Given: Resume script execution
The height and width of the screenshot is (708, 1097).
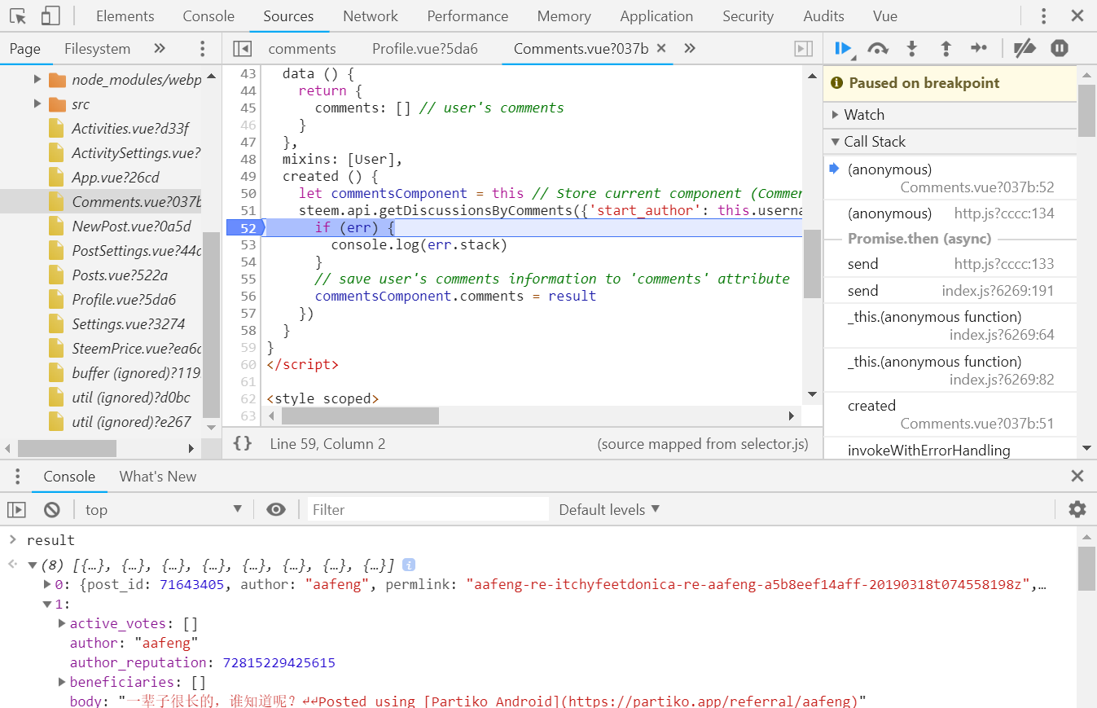Looking at the screenshot, I should click(844, 49).
